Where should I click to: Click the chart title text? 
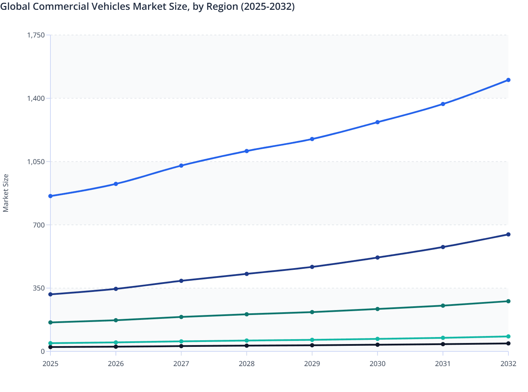coord(148,6)
